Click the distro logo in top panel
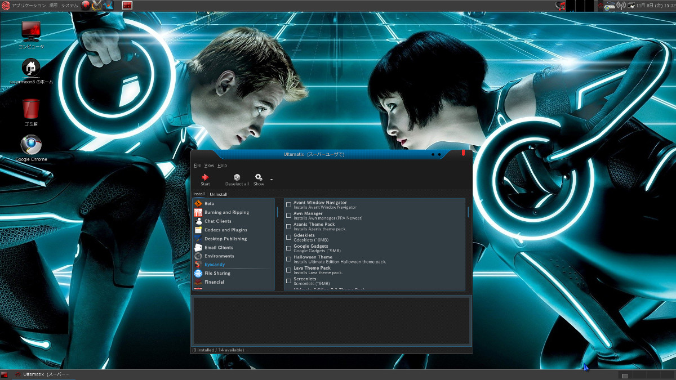This screenshot has height=380, width=676. 5,6
